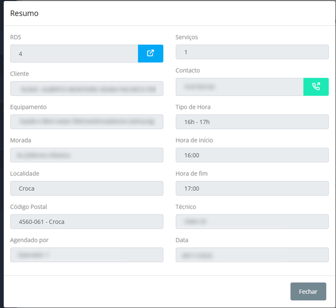336x308 pixels.
Task: Click the Tipo de Hora field 16h - 17h
Action: click(x=252, y=121)
